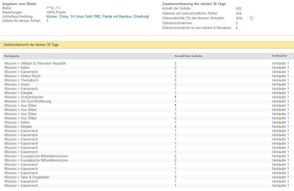This screenshot has width=294, height=191.
Task: Select the Inflation & Weimarer Republik category row
Action: point(35,63)
